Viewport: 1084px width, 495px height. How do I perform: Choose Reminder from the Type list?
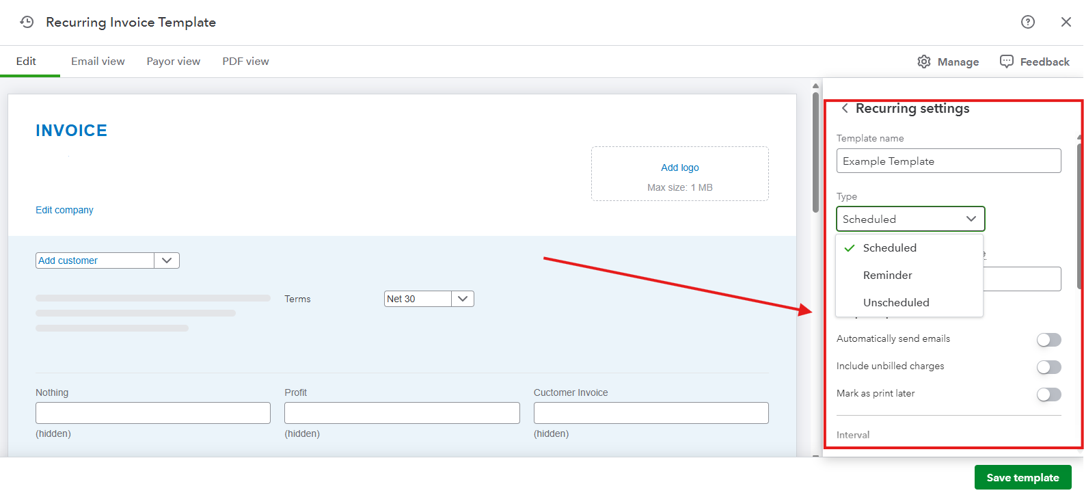tap(909, 275)
